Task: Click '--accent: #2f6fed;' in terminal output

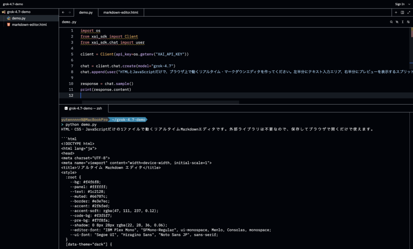Action: click(90, 206)
